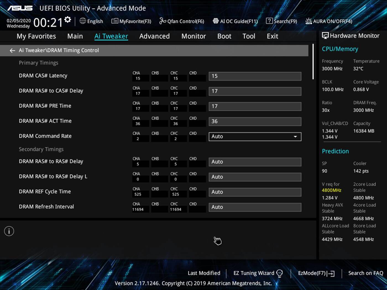The width and height of the screenshot is (387, 290).
Task: Click the back arrow to leave DRAM Timing Control
Action: pos(12,50)
